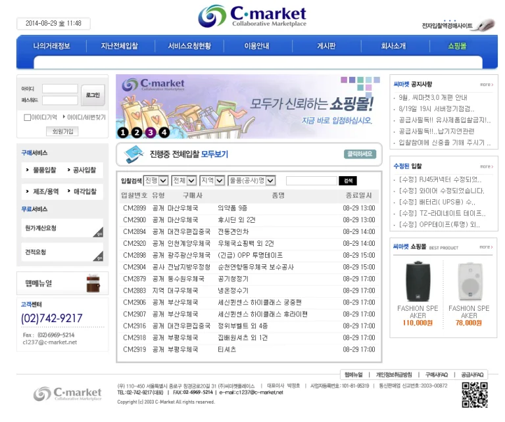
Task: Click email c1237@c-market.net under 고객센터
Action: [x=50, y=342]
